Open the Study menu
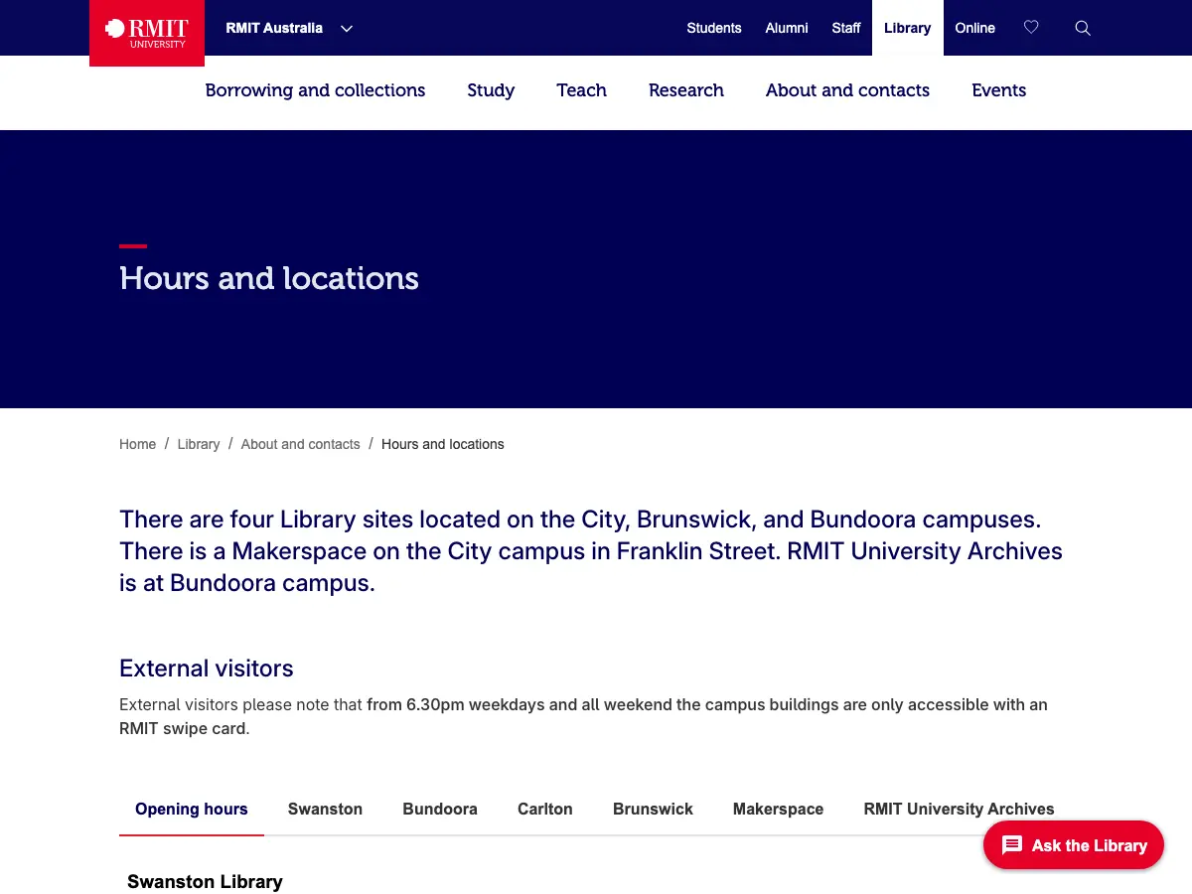This screenshot has width=1192, height=894. (x=491, y=90)
